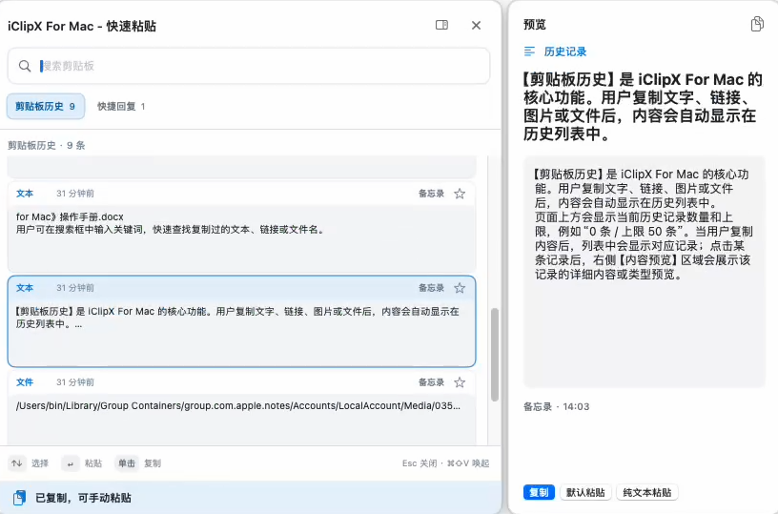This screenshot has width=778, height=514.
Task: Click the copy icon in preview header
Action: (x=757, y=24)
